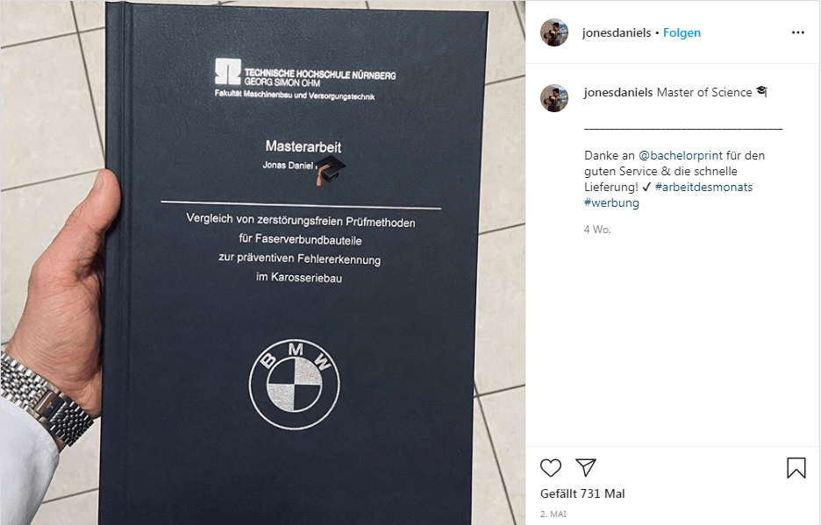Image resolution: width=821 pixels, height=525 pixels.
Task: View who liked via Gefällt 731 Mal
Action: (x=582, y=493)
